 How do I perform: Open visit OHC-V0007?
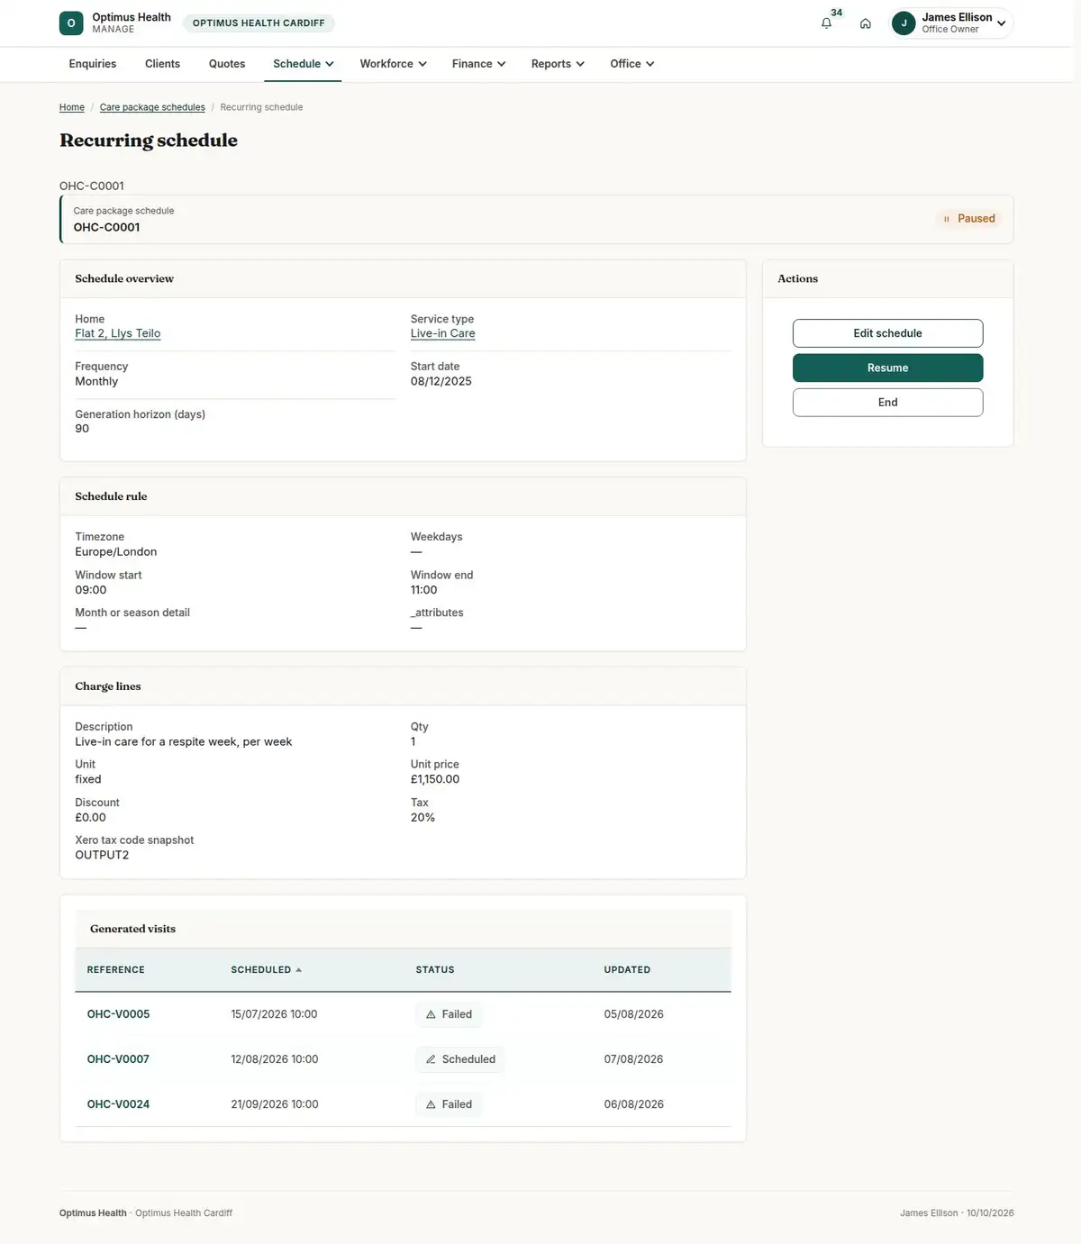118,1059
